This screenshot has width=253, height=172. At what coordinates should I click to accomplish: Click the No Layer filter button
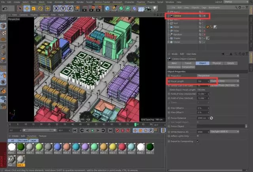click(x=23, y=140)
